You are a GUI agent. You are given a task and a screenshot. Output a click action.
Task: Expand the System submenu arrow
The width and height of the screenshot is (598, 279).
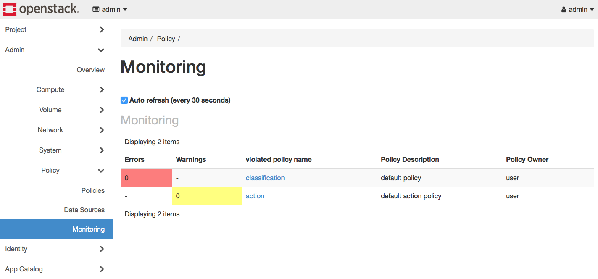pos(102,150)
